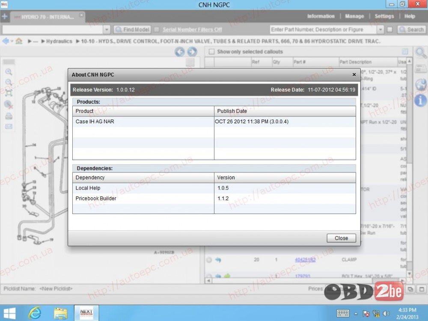Enable Show only selected callouts
Screen dimensions: 428x321
[x=211, y=52]
